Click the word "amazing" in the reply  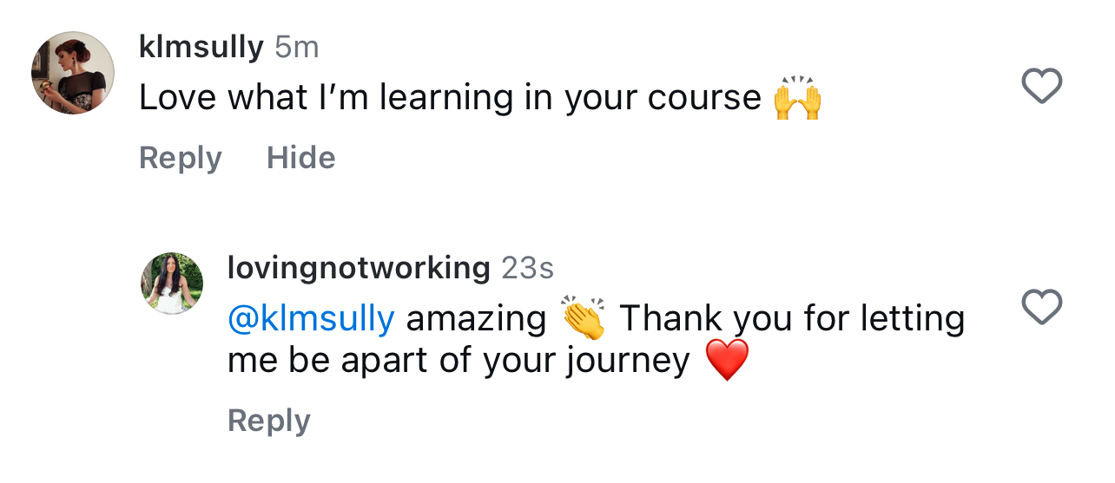pos(476,319)
